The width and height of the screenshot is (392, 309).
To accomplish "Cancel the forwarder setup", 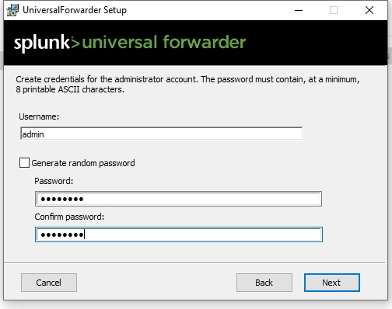I will [49, 283].
